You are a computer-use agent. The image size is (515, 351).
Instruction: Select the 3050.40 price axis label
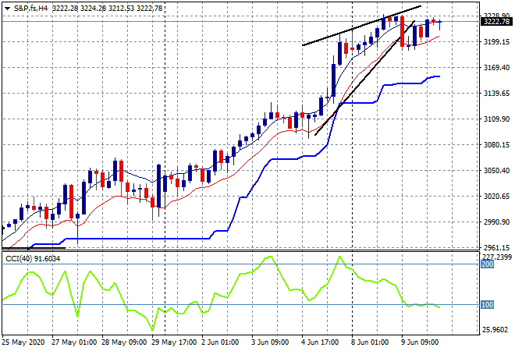click(x=496, y=170)
